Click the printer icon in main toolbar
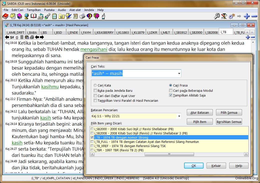The image size is (260, 183). click(x=82, y=16)
